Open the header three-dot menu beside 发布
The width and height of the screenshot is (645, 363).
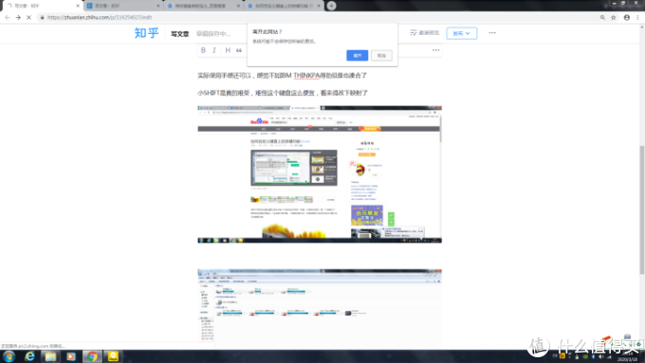point(492,33)
